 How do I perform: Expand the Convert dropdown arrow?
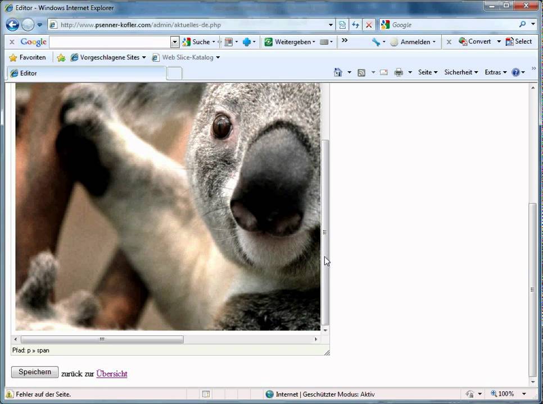[499, 42]
